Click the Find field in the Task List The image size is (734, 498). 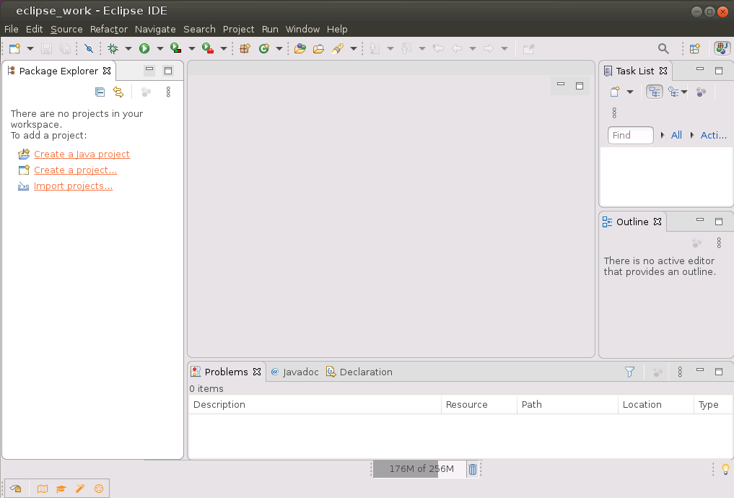(x=630, y=135)
